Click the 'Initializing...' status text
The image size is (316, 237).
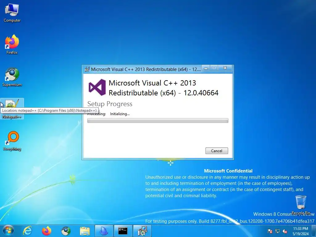tap(120, 114)
